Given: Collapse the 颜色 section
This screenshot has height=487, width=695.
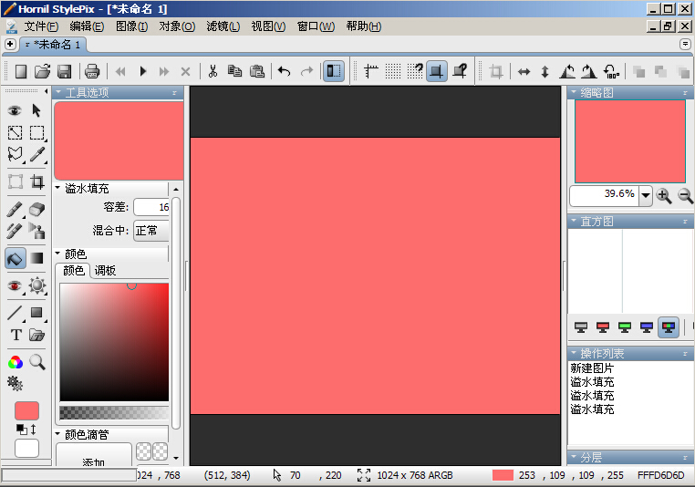Looking at the screenshot, I should pyautogui.click(x=57, y=254).
